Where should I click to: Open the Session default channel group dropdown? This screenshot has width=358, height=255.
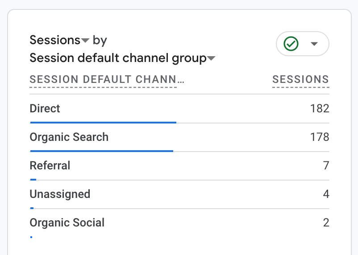(212, 58)
